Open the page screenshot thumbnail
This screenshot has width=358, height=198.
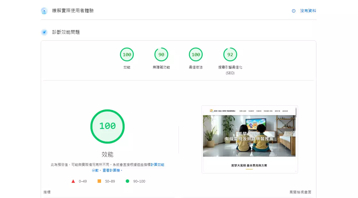(x=249, y=139)
